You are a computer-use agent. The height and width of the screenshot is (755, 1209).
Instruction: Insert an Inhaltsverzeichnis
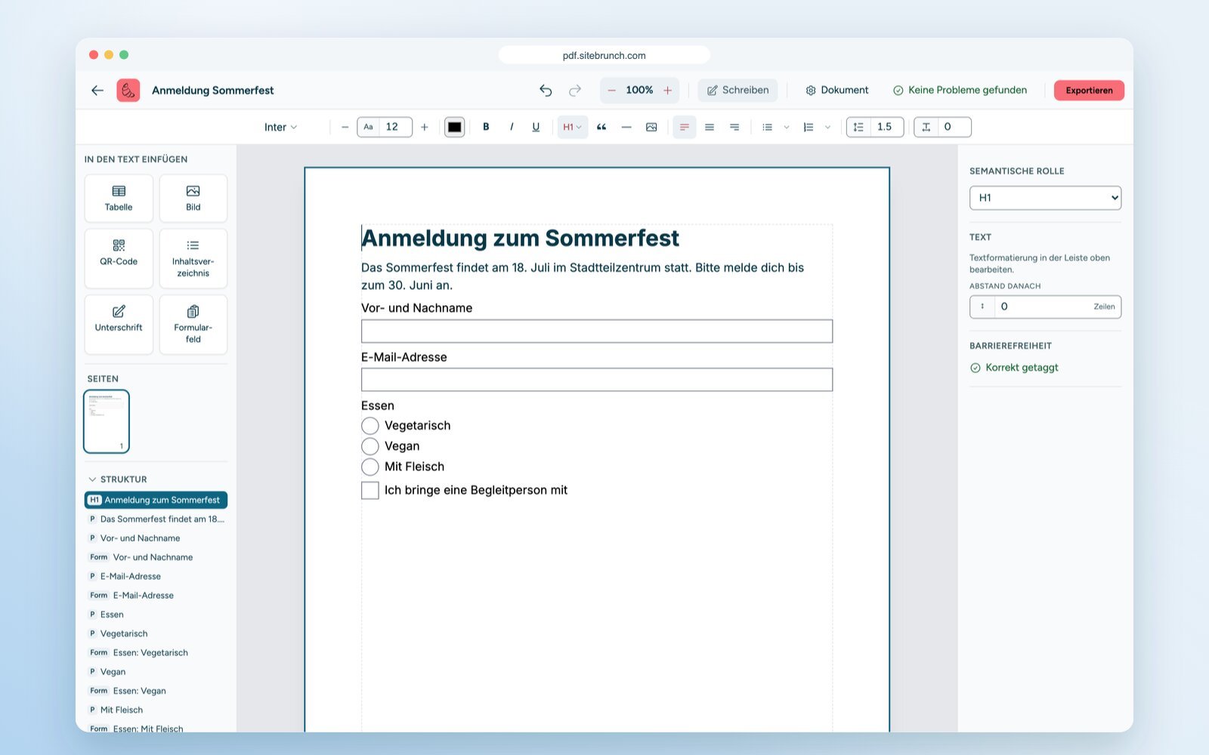(193, 258)
